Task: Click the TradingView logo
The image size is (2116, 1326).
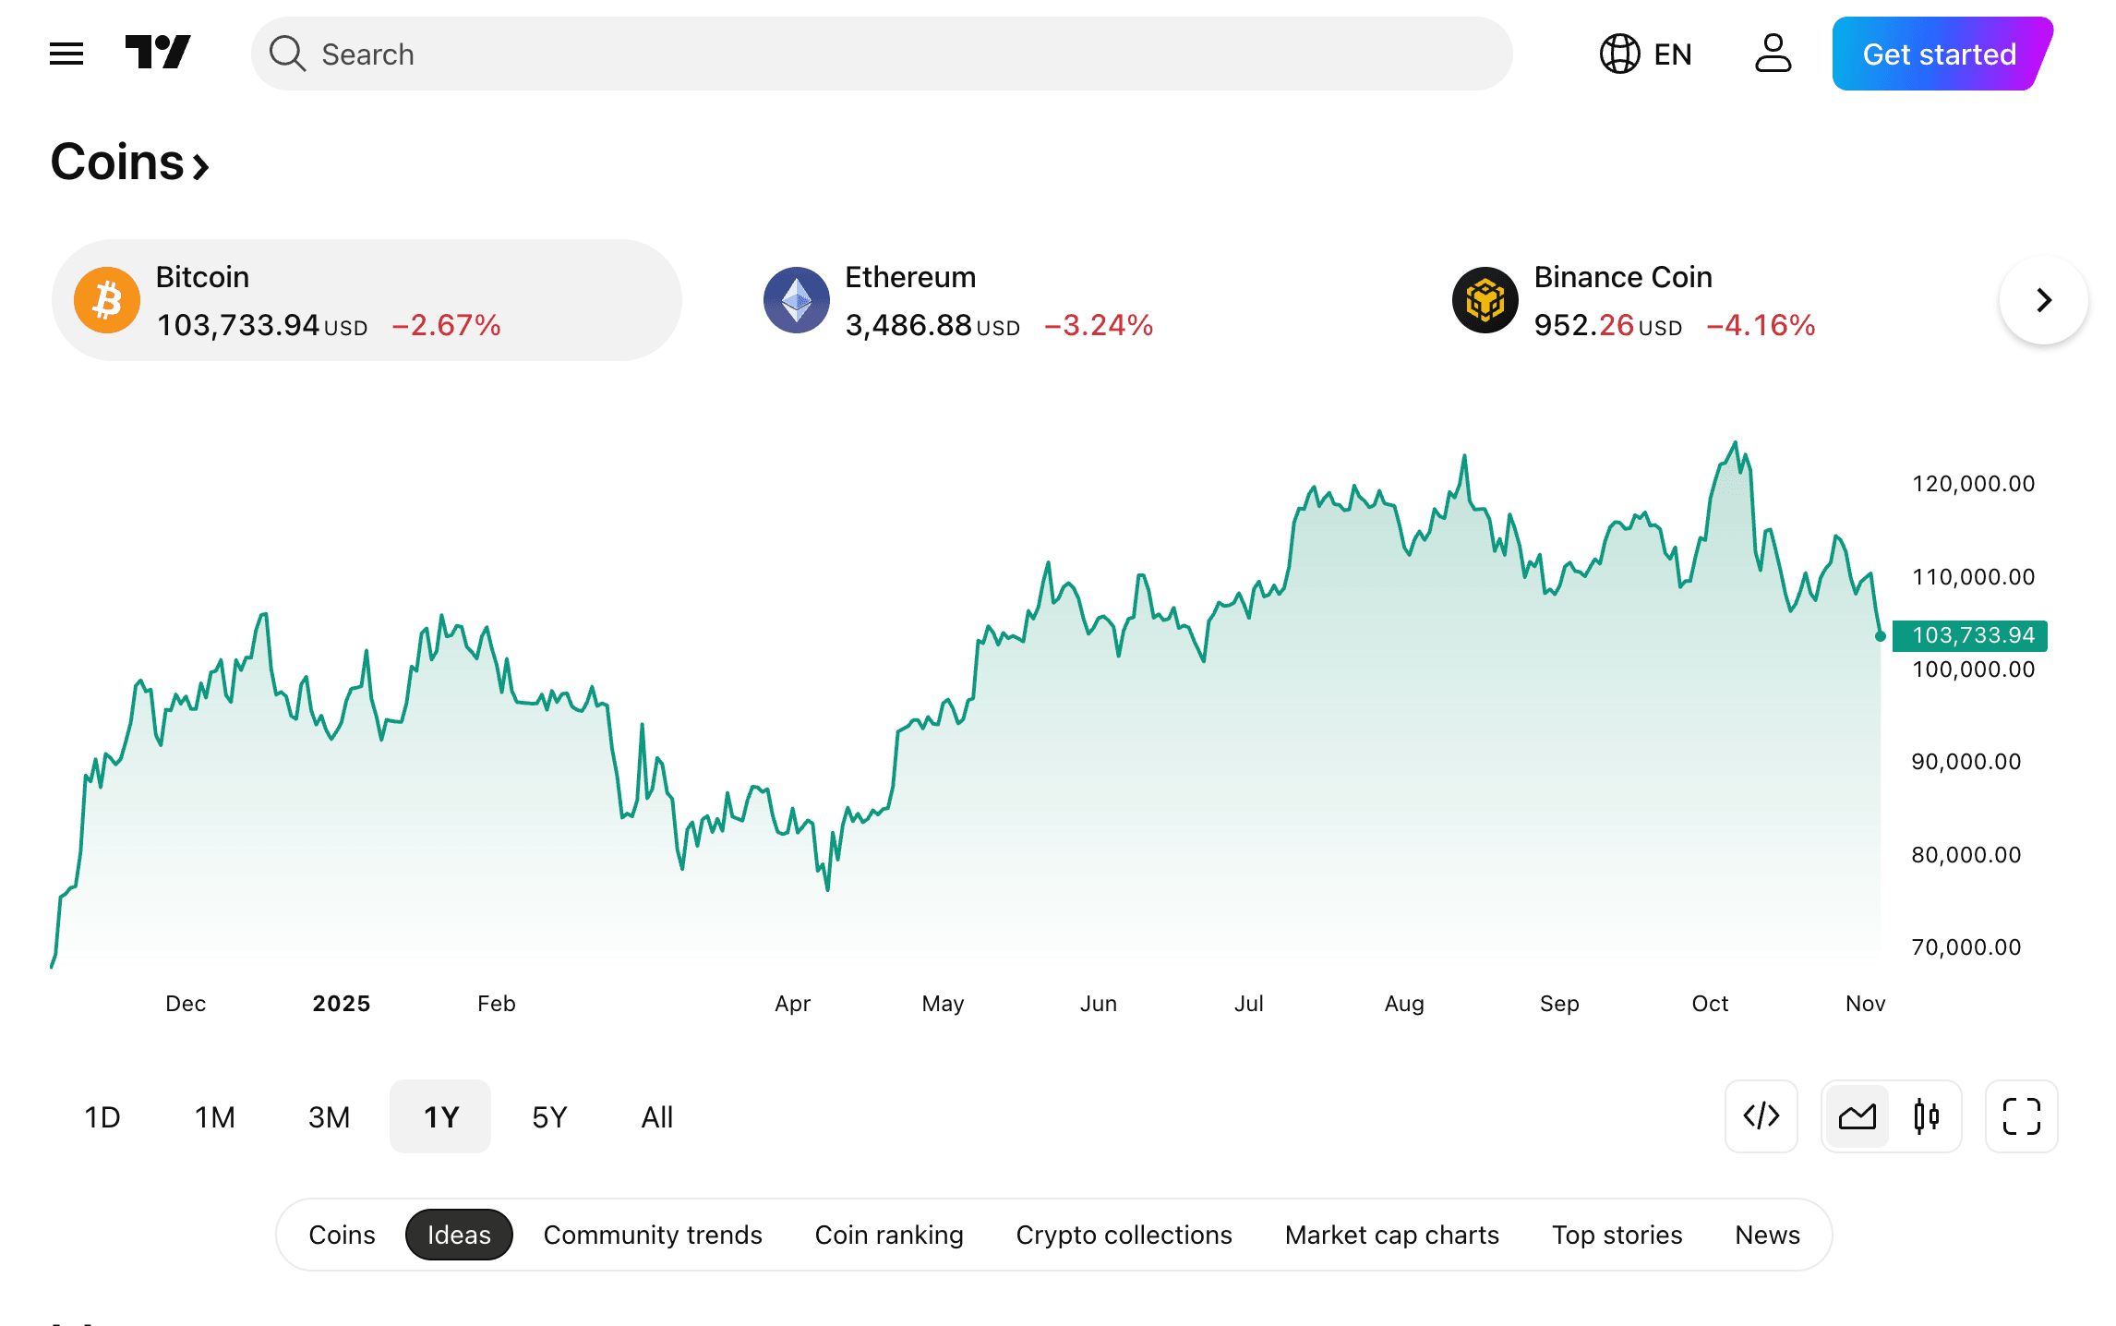Action: tap(157, 54)
